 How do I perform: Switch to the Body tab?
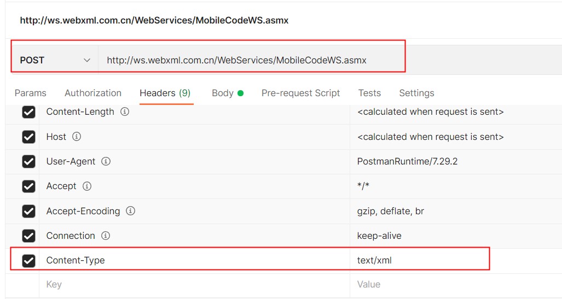tap(223, 93)
